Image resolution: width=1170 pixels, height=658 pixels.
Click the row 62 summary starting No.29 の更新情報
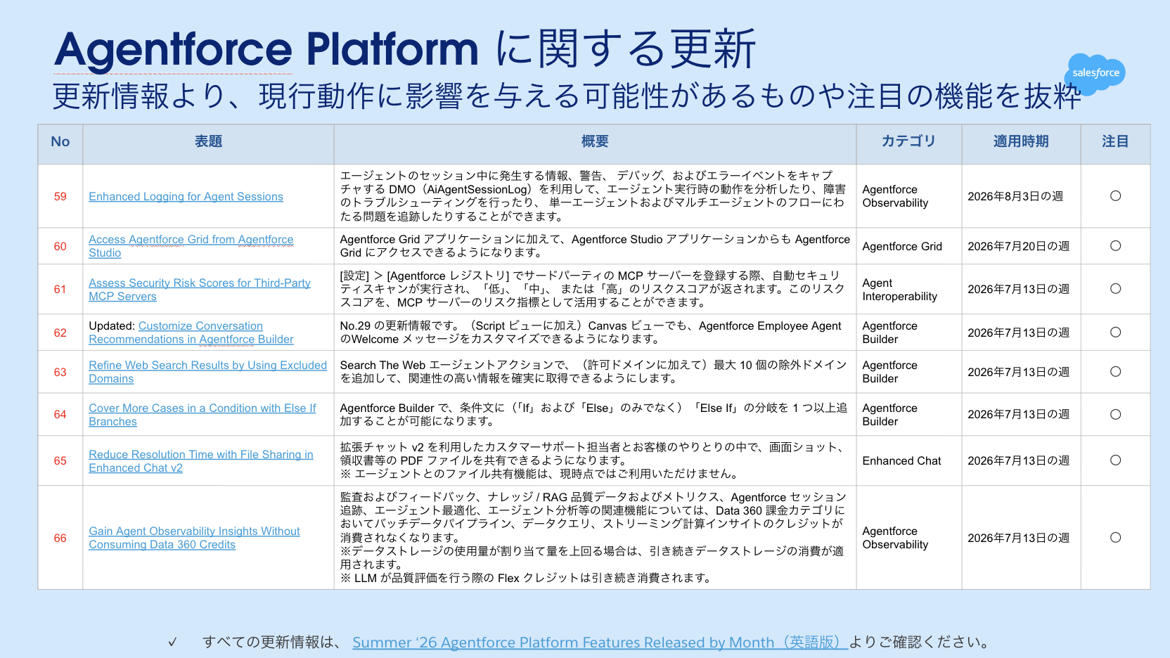coord(591,333)
